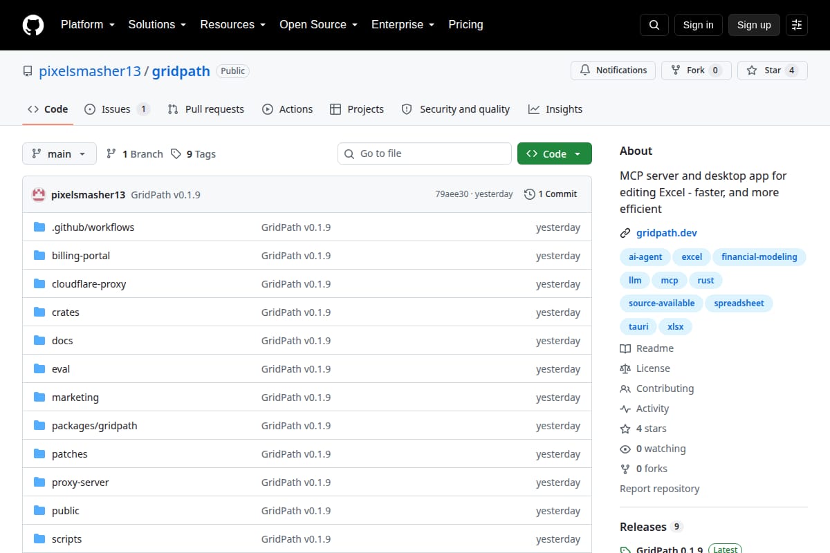View the 1 Commit history link

pos(551,194)
